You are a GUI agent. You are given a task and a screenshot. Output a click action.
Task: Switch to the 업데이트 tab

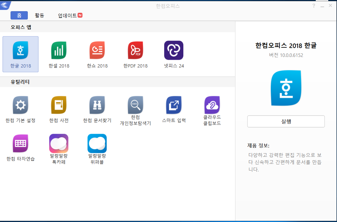(70, 15)
